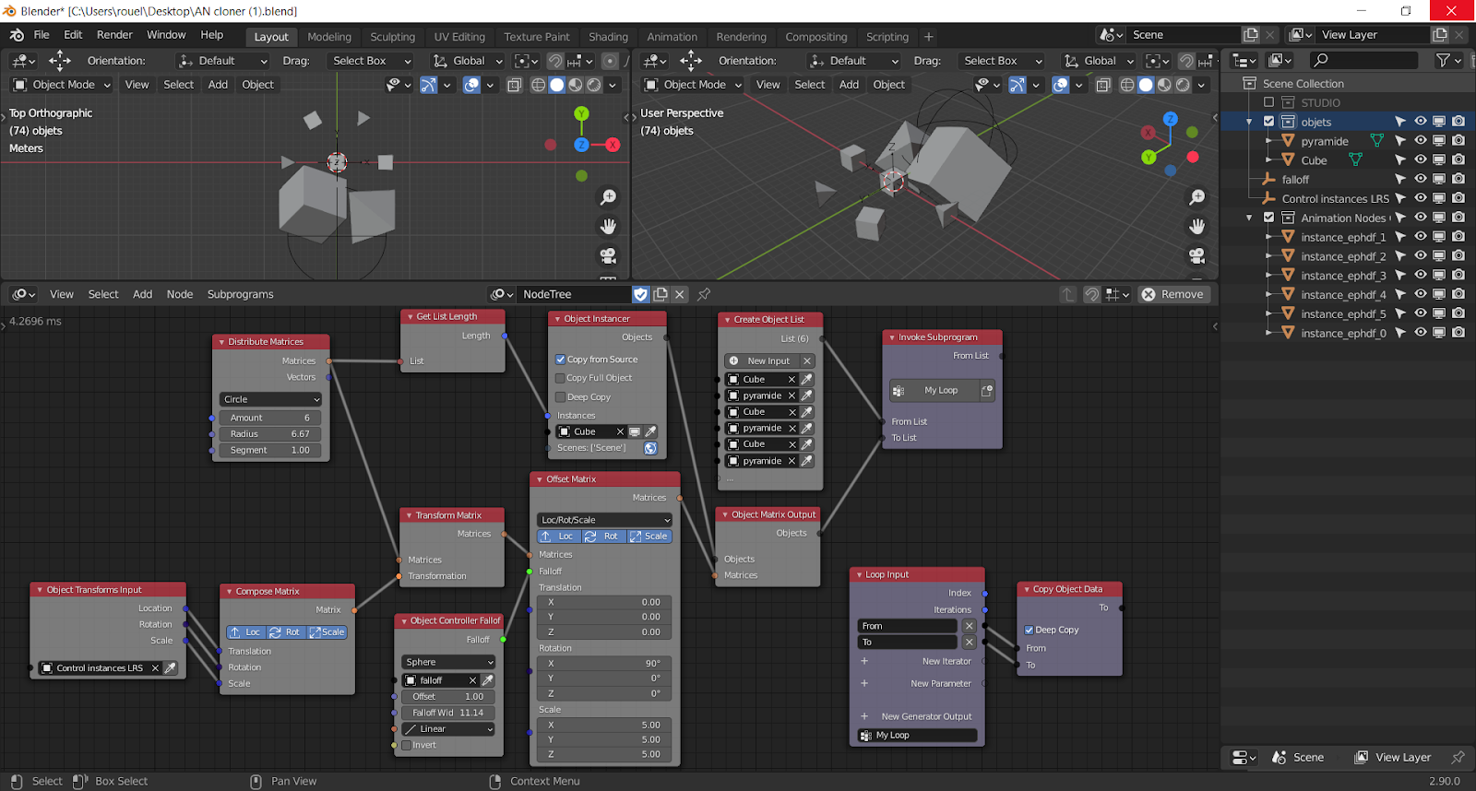
Task: Adjust Falloff Width 11.14 field
Action: coord(449,713)
